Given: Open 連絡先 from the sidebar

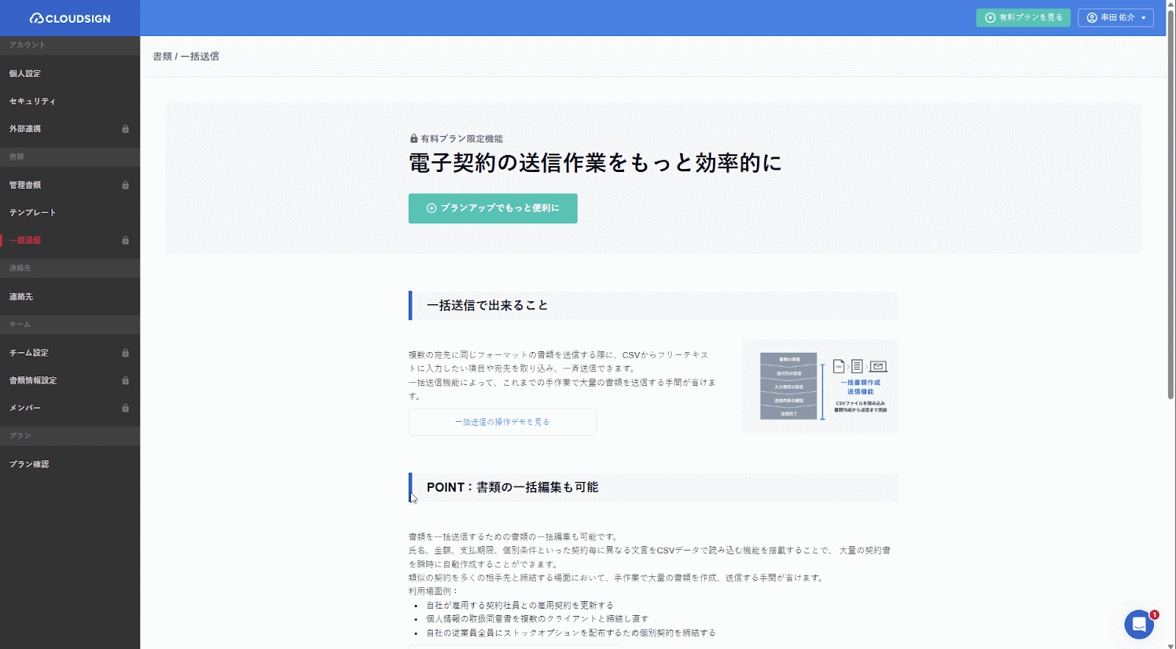Looking at the screenshot, I should point(21,297).
